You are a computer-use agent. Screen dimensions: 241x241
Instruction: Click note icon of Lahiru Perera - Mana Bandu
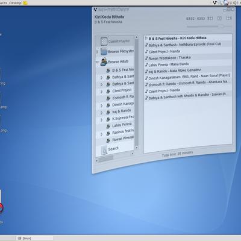[x=146, y=65]
